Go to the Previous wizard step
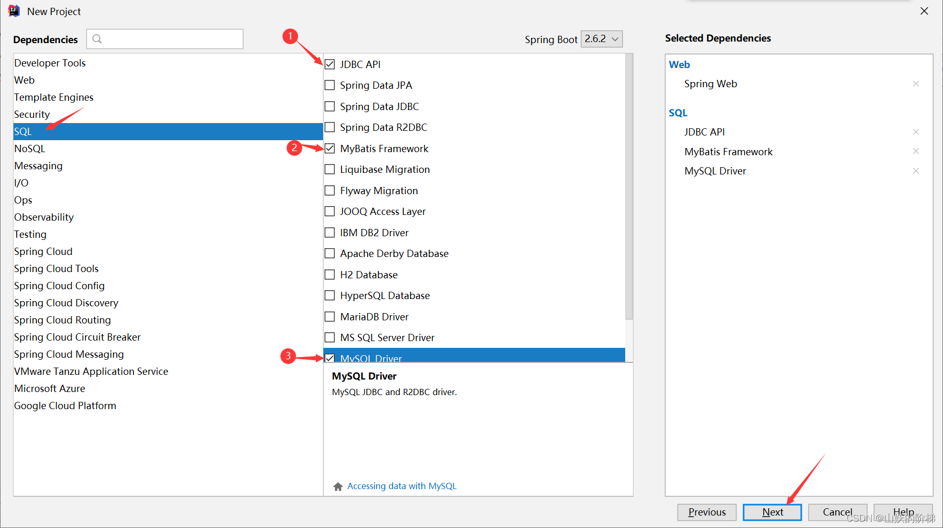Viewport: 943px width, 528px height. 707,512
